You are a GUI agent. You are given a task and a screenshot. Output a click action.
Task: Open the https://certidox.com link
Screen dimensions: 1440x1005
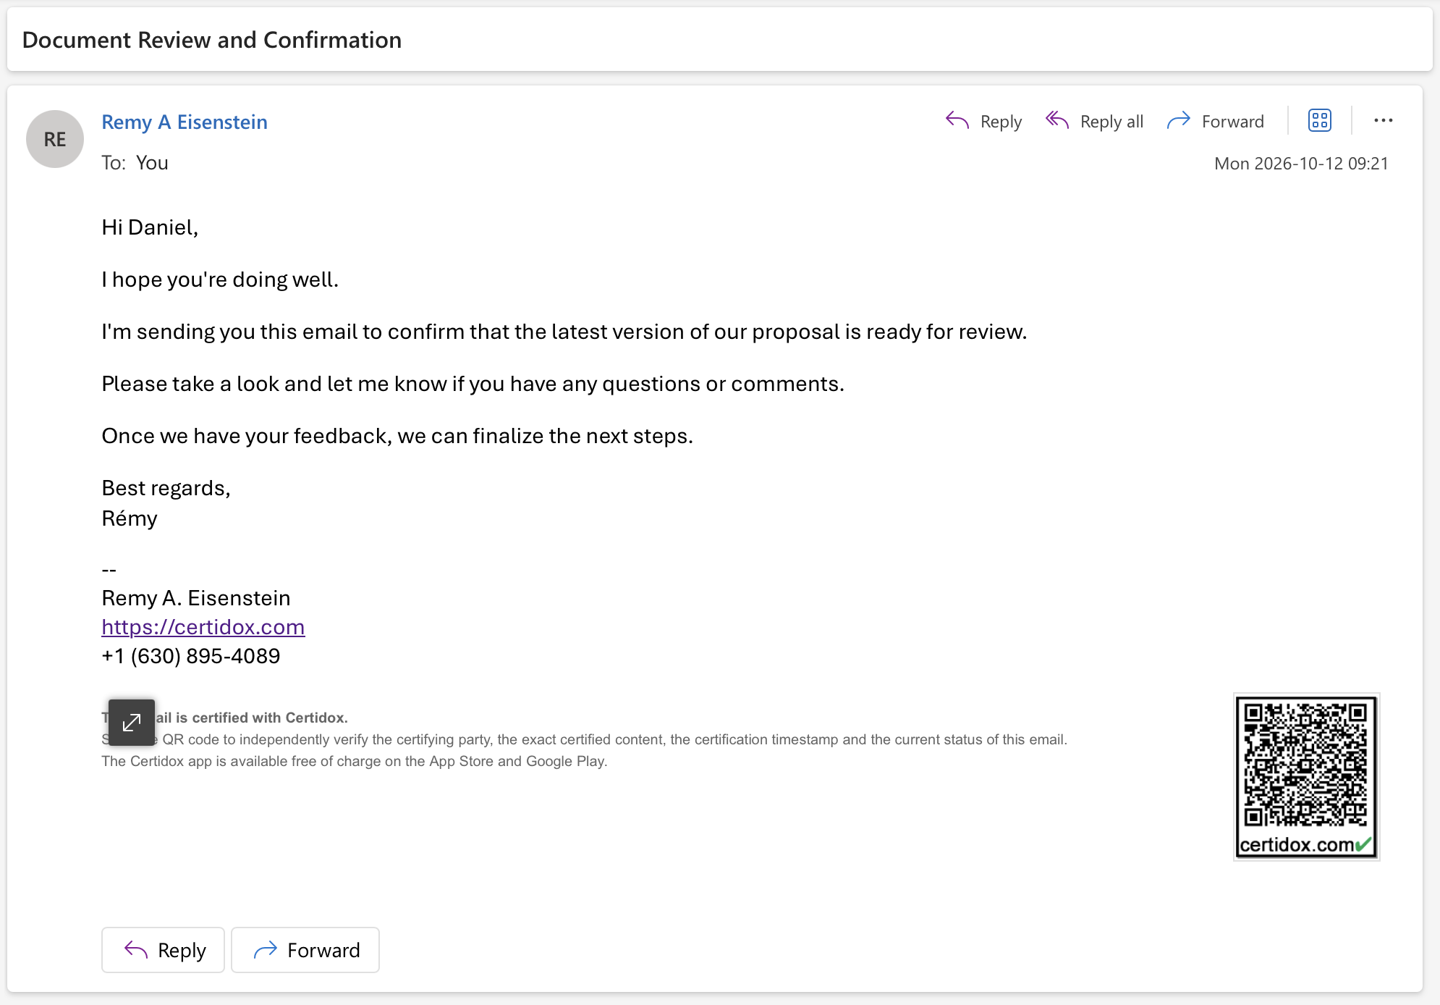(203, 627)
